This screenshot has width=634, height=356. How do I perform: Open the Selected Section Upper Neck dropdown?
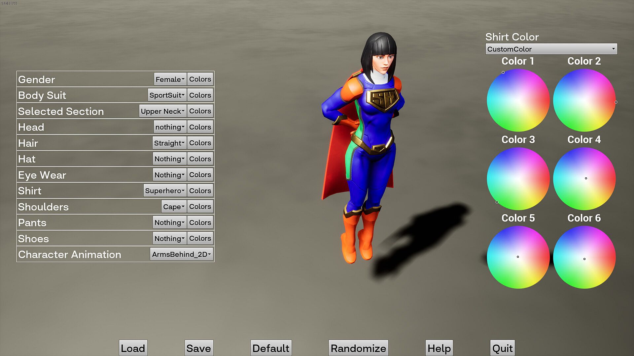[162, 111]
